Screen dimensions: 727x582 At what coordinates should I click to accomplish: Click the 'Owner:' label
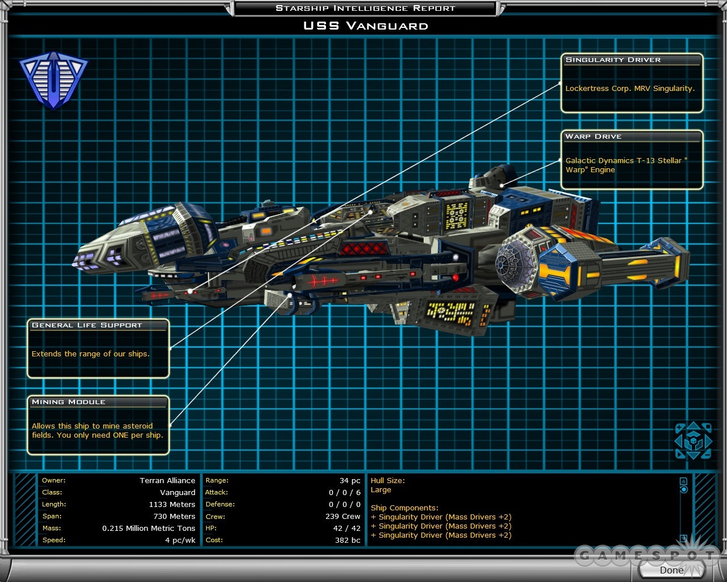[53, 480]
